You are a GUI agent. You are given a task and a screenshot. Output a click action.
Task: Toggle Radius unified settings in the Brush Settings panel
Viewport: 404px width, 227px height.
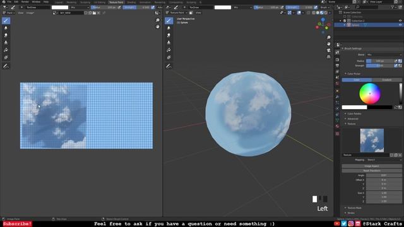[x=400, y=61]
